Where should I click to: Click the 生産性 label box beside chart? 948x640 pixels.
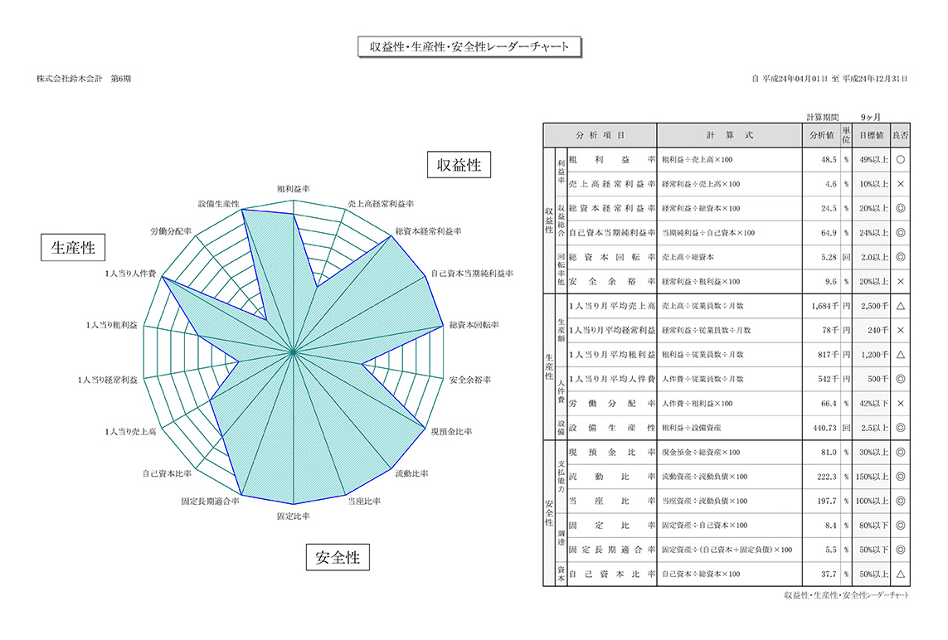(73, 247)
